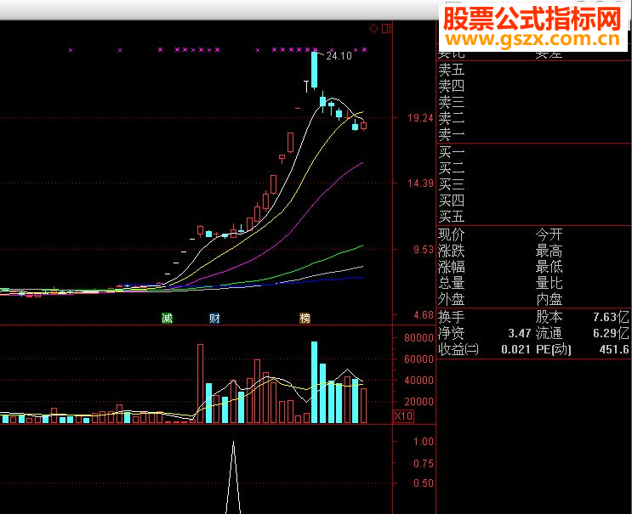
Task: Click the 卖一 order book row
Action: [x=533, y=134]
